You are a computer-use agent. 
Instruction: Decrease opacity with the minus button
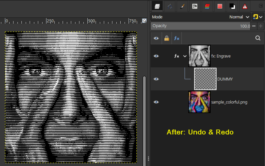(x=254, y=26)
